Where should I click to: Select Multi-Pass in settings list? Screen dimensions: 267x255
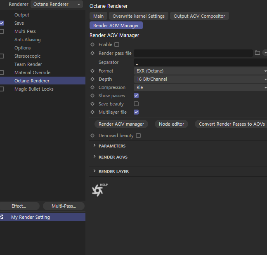click(25, 31)
